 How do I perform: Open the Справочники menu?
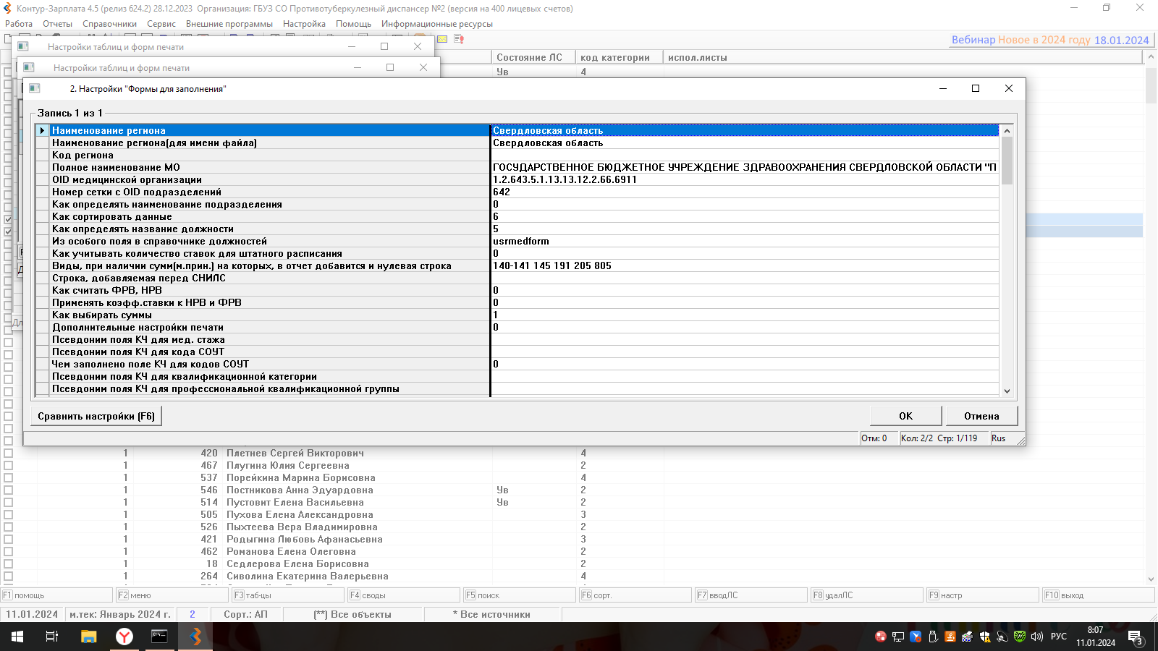tap(109, 24)
